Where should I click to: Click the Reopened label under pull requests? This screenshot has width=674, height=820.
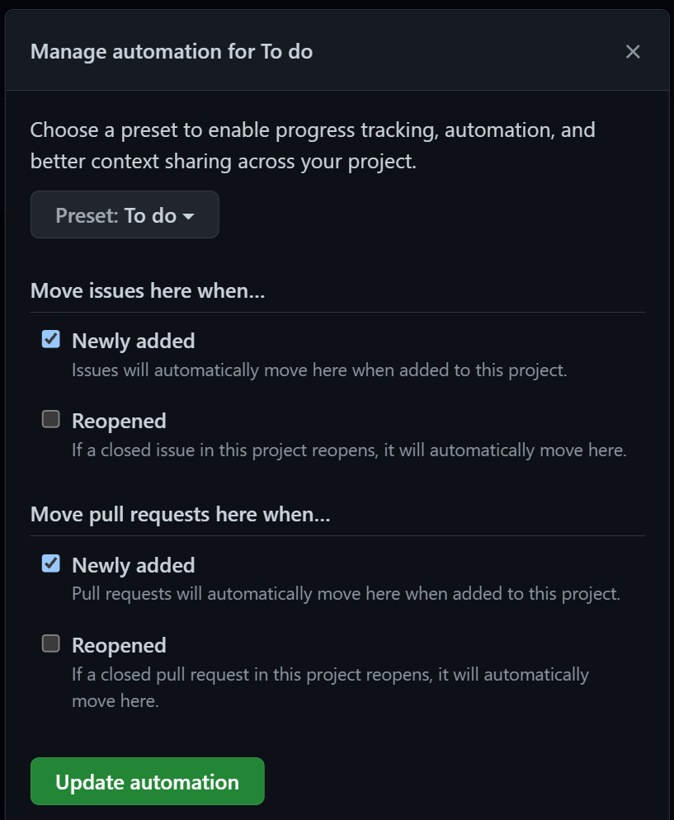point(119,645)
